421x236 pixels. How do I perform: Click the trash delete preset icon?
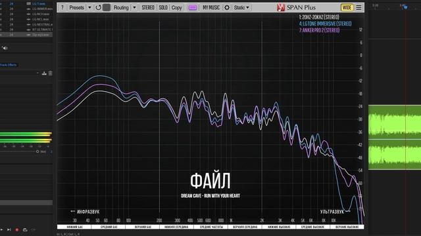tap(50, 73)
